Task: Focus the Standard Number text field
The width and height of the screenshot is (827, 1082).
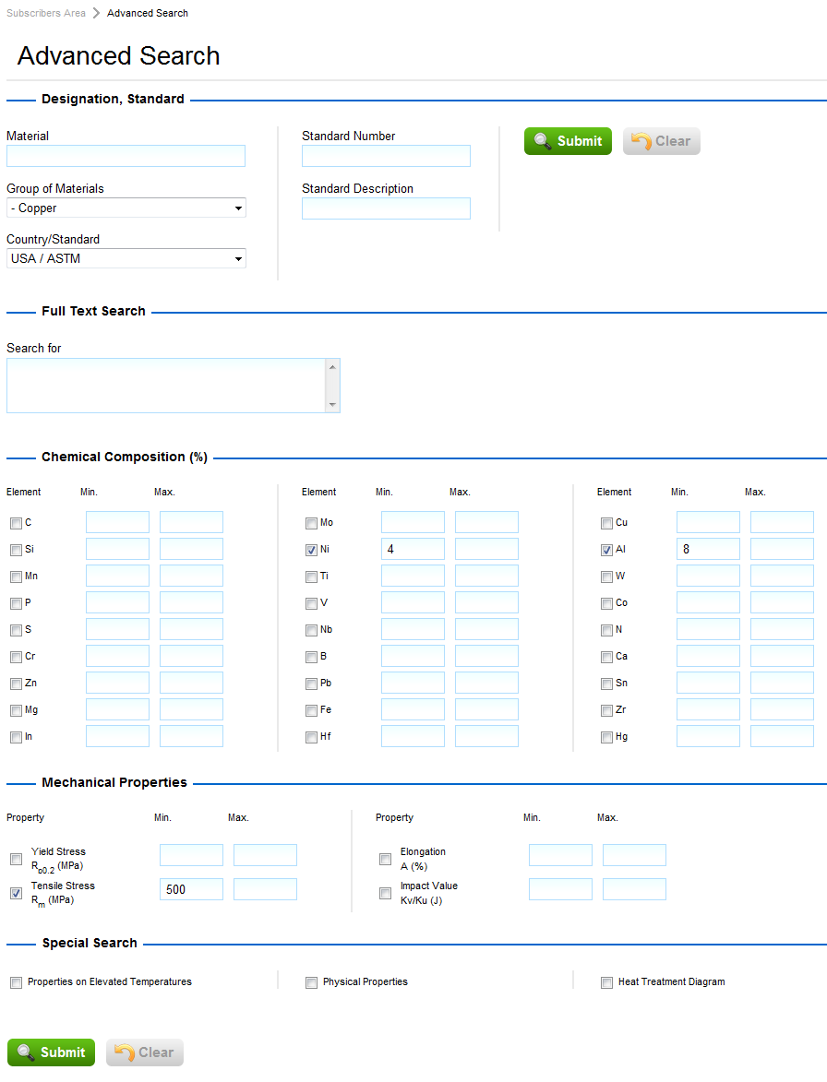Action: pyautogui.click(x=386, y=156)
